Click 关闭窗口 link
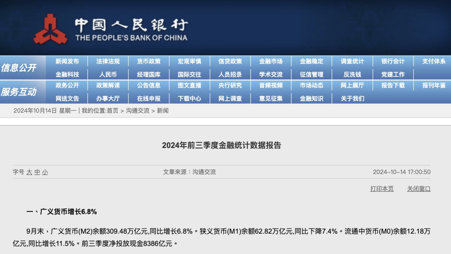This screenshot has height=254, width=451. point(419,189)
